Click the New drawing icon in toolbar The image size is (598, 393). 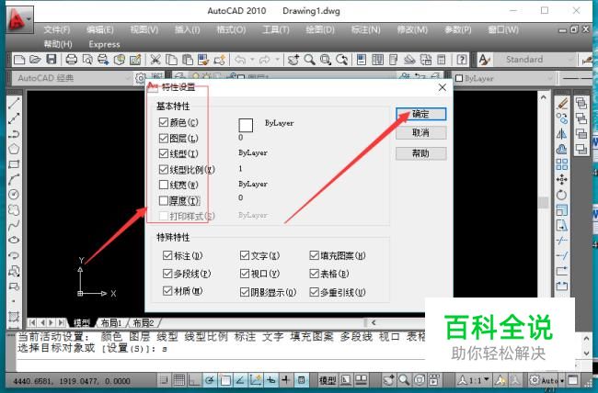(x=19, y=60)
